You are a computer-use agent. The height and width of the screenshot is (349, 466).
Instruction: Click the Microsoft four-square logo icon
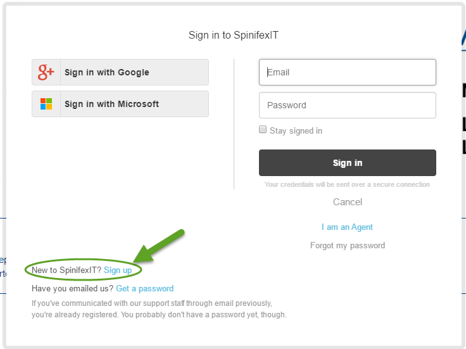click(x=46, y=104)
